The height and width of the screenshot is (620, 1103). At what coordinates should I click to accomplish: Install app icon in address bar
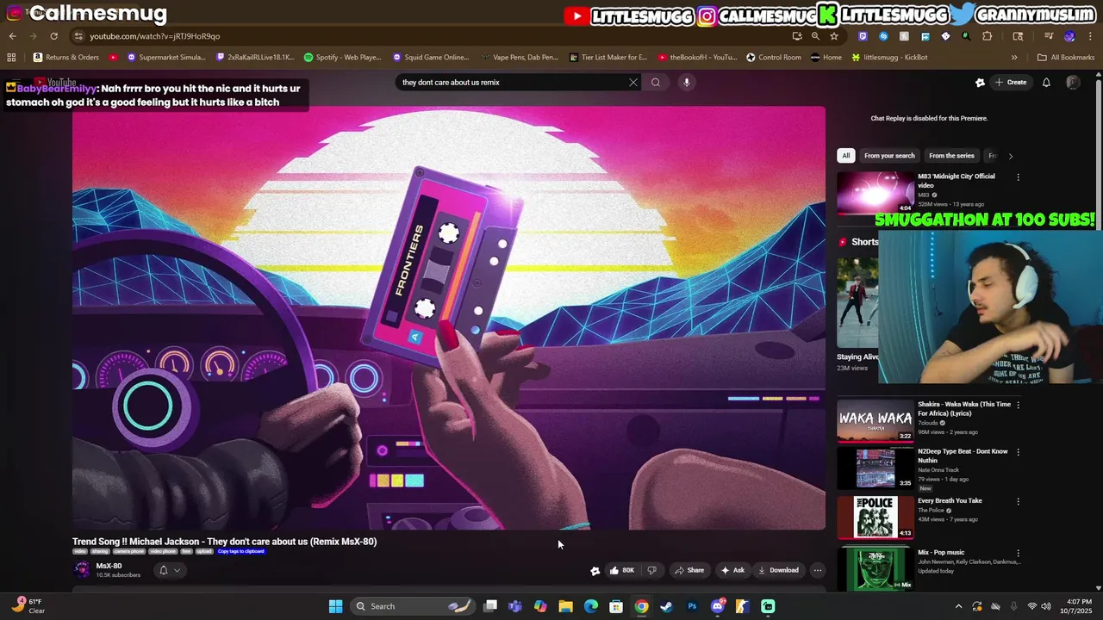797,36
